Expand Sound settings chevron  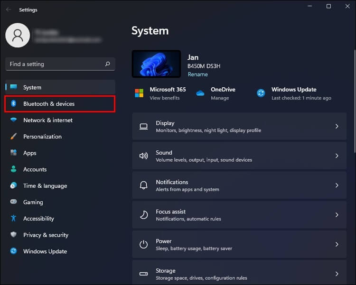click(x=337, y=156)
